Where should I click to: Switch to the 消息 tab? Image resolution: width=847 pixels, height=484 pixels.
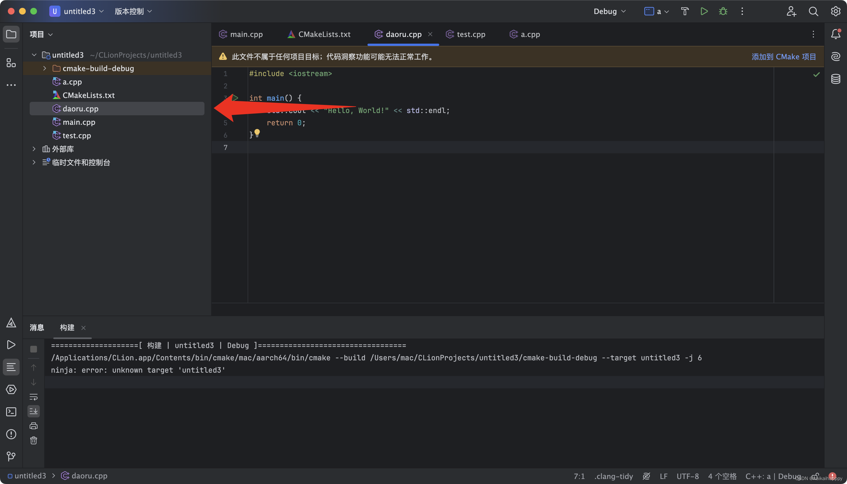pyautogui.click(x=37, y=327)
